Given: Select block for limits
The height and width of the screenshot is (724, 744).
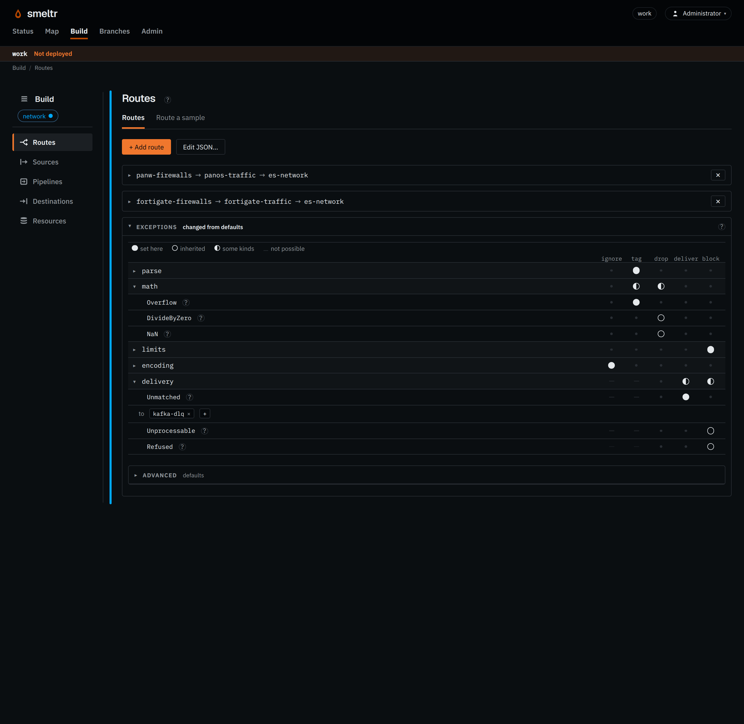Looking at the screenshot, I should click(x=711, y=350).
